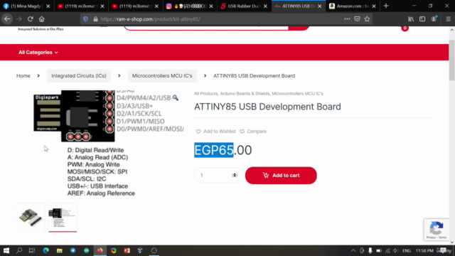The height and width of the screenshot is (256, 455).
Task: Open the Firefox Library icon
Action: 411,19
